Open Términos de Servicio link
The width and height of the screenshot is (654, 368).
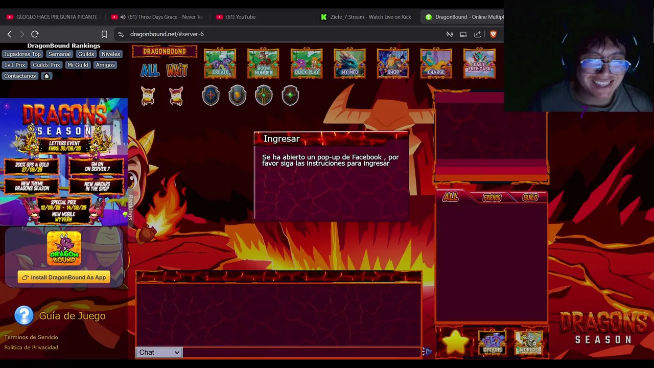point(31,337)
